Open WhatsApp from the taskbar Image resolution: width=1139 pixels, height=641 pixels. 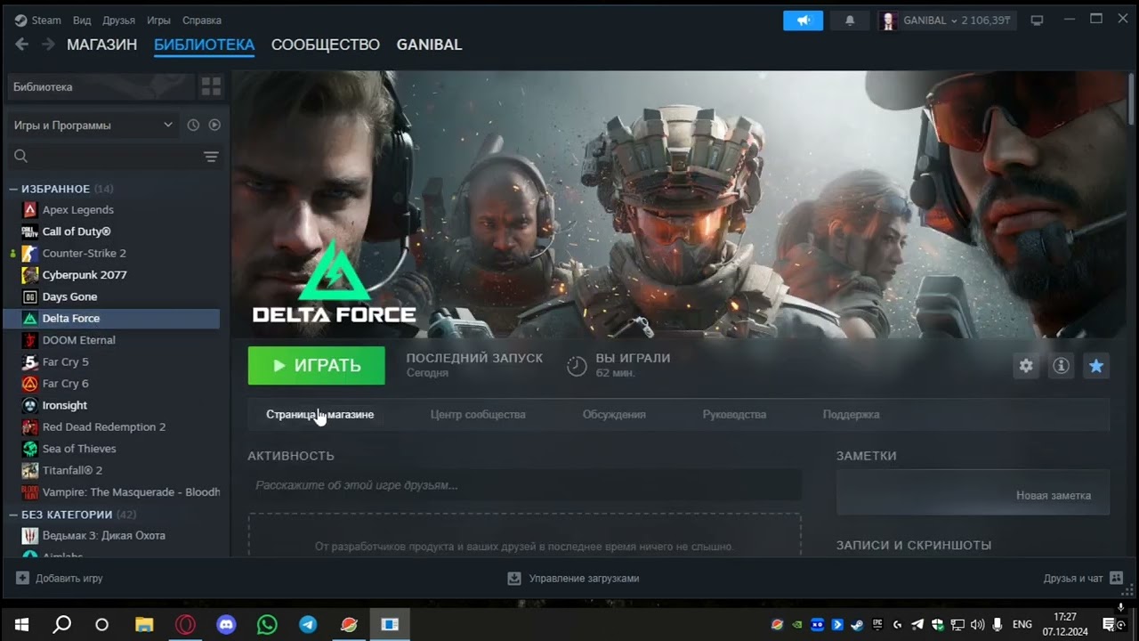pos(267,625)
